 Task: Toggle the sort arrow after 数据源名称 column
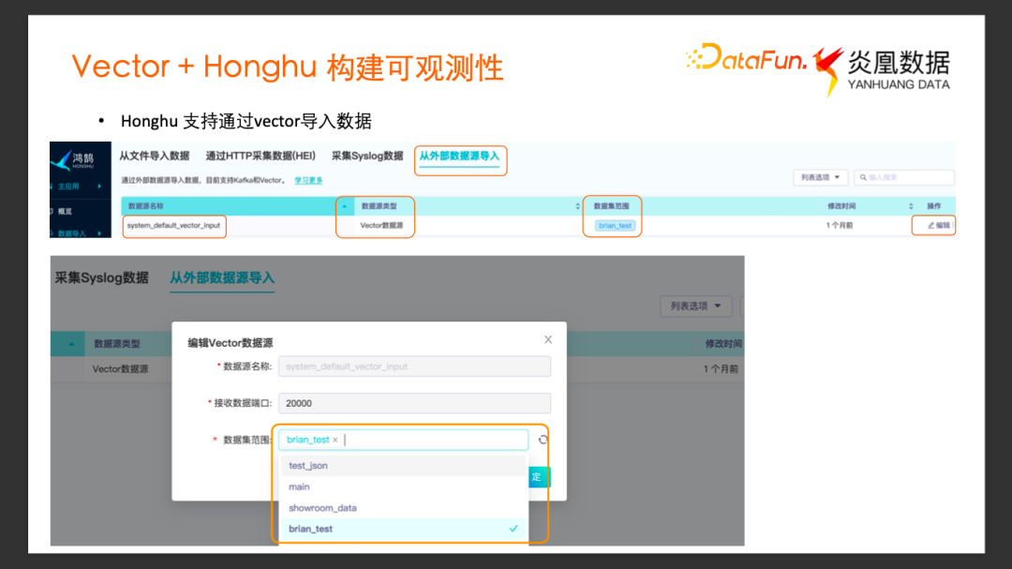click(345, 206)
